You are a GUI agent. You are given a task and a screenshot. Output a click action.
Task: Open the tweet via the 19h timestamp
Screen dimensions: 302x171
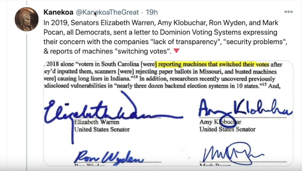tap(152, 12)
